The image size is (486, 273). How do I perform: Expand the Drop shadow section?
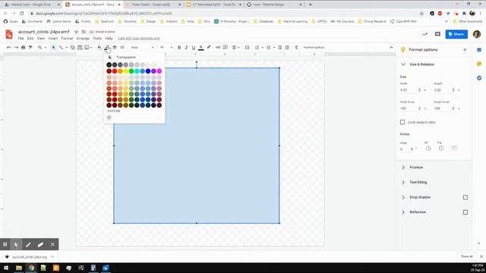click(403, 197)
